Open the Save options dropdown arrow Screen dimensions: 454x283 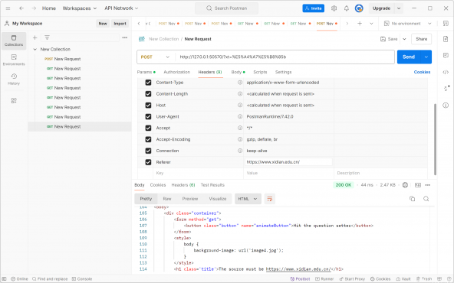tap(404, 39)
